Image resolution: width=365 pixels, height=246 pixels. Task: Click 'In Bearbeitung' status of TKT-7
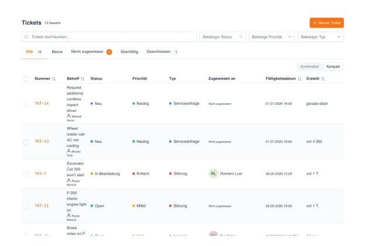coord(107,174)
